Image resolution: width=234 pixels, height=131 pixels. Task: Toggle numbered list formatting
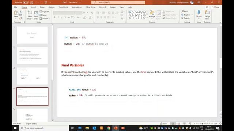103,13
